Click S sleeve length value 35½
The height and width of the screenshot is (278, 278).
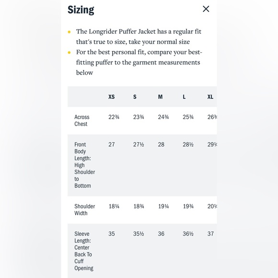(139, 234)
